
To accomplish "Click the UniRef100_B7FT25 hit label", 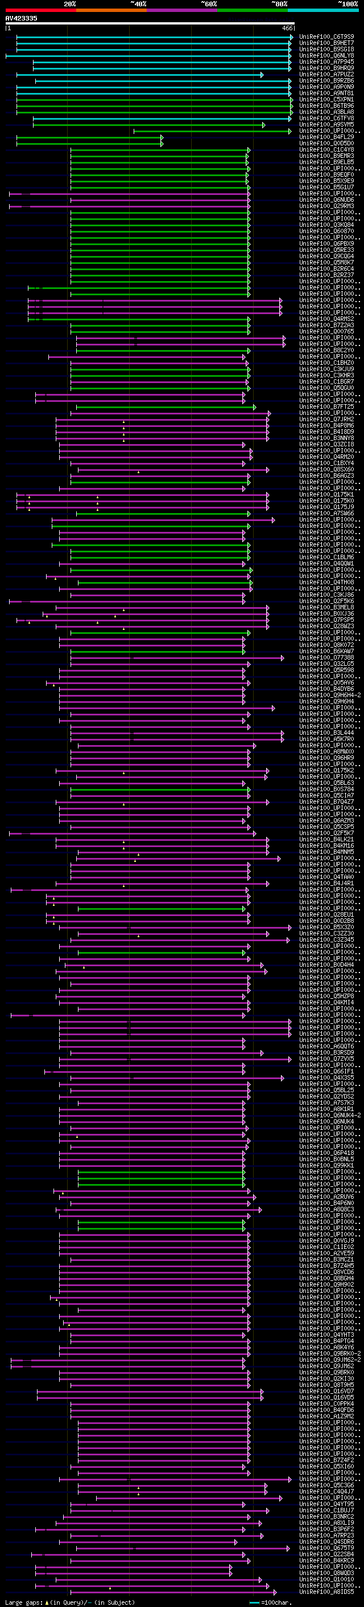I will pos(326,408).
